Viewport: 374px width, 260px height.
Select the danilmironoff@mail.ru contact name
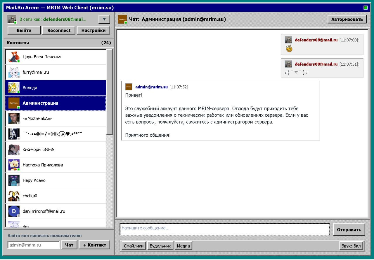[44, 211]
